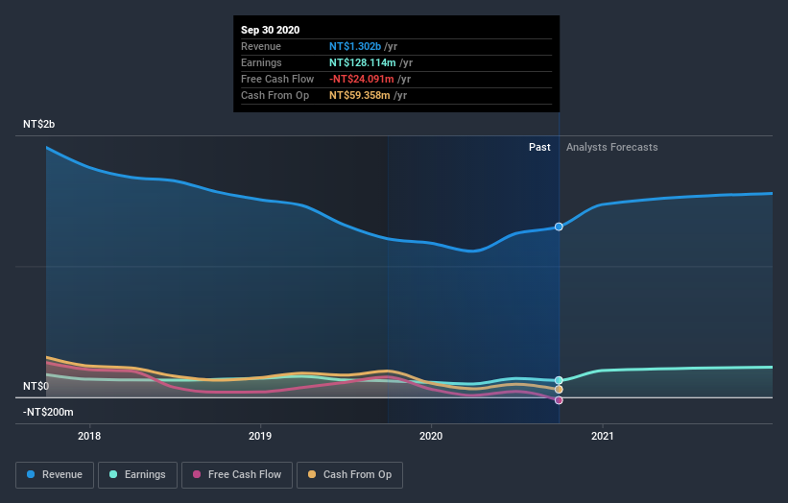Toggle the Free Cash Flow legend button
The width and height of the screenshot is (788, 503).
pos(237,475)
